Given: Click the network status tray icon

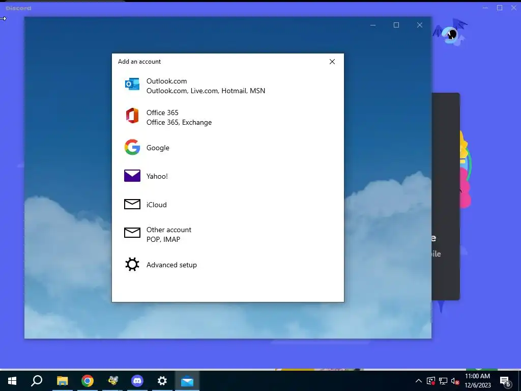Looking at the screenshot, I should click(x=443, y=381).
